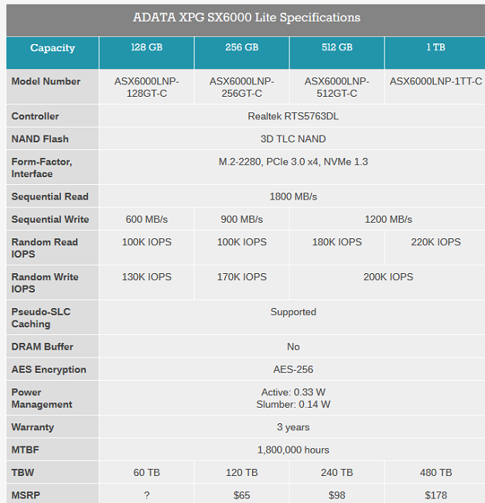Click the 512 GB column header

pos(336,47)
